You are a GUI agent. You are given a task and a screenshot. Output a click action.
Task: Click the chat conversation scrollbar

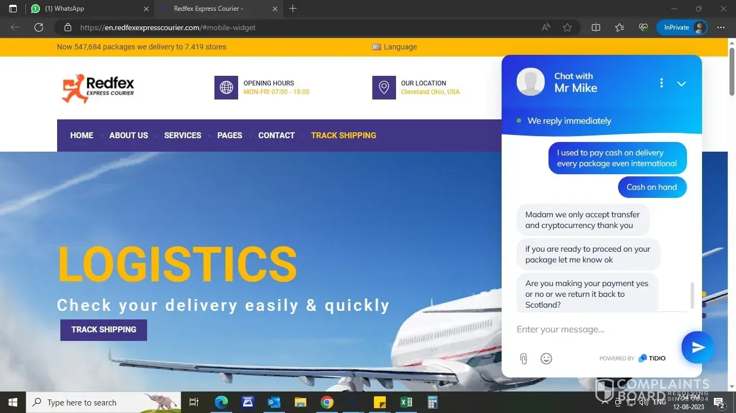pyautogui.click(x=692, y=295)
